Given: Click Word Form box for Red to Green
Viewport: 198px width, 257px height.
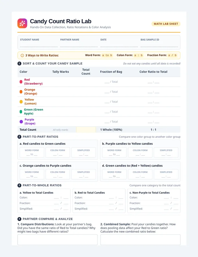Looking at the screenshot, I should 32,152.
